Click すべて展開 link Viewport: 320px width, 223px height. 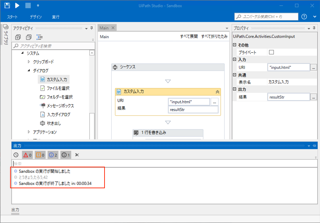189,36
